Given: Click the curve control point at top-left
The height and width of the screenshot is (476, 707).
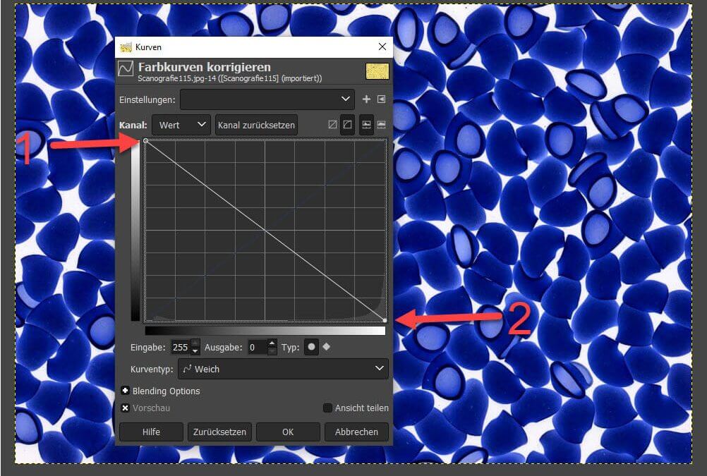Looking at the screenshot, I should 146,141.
